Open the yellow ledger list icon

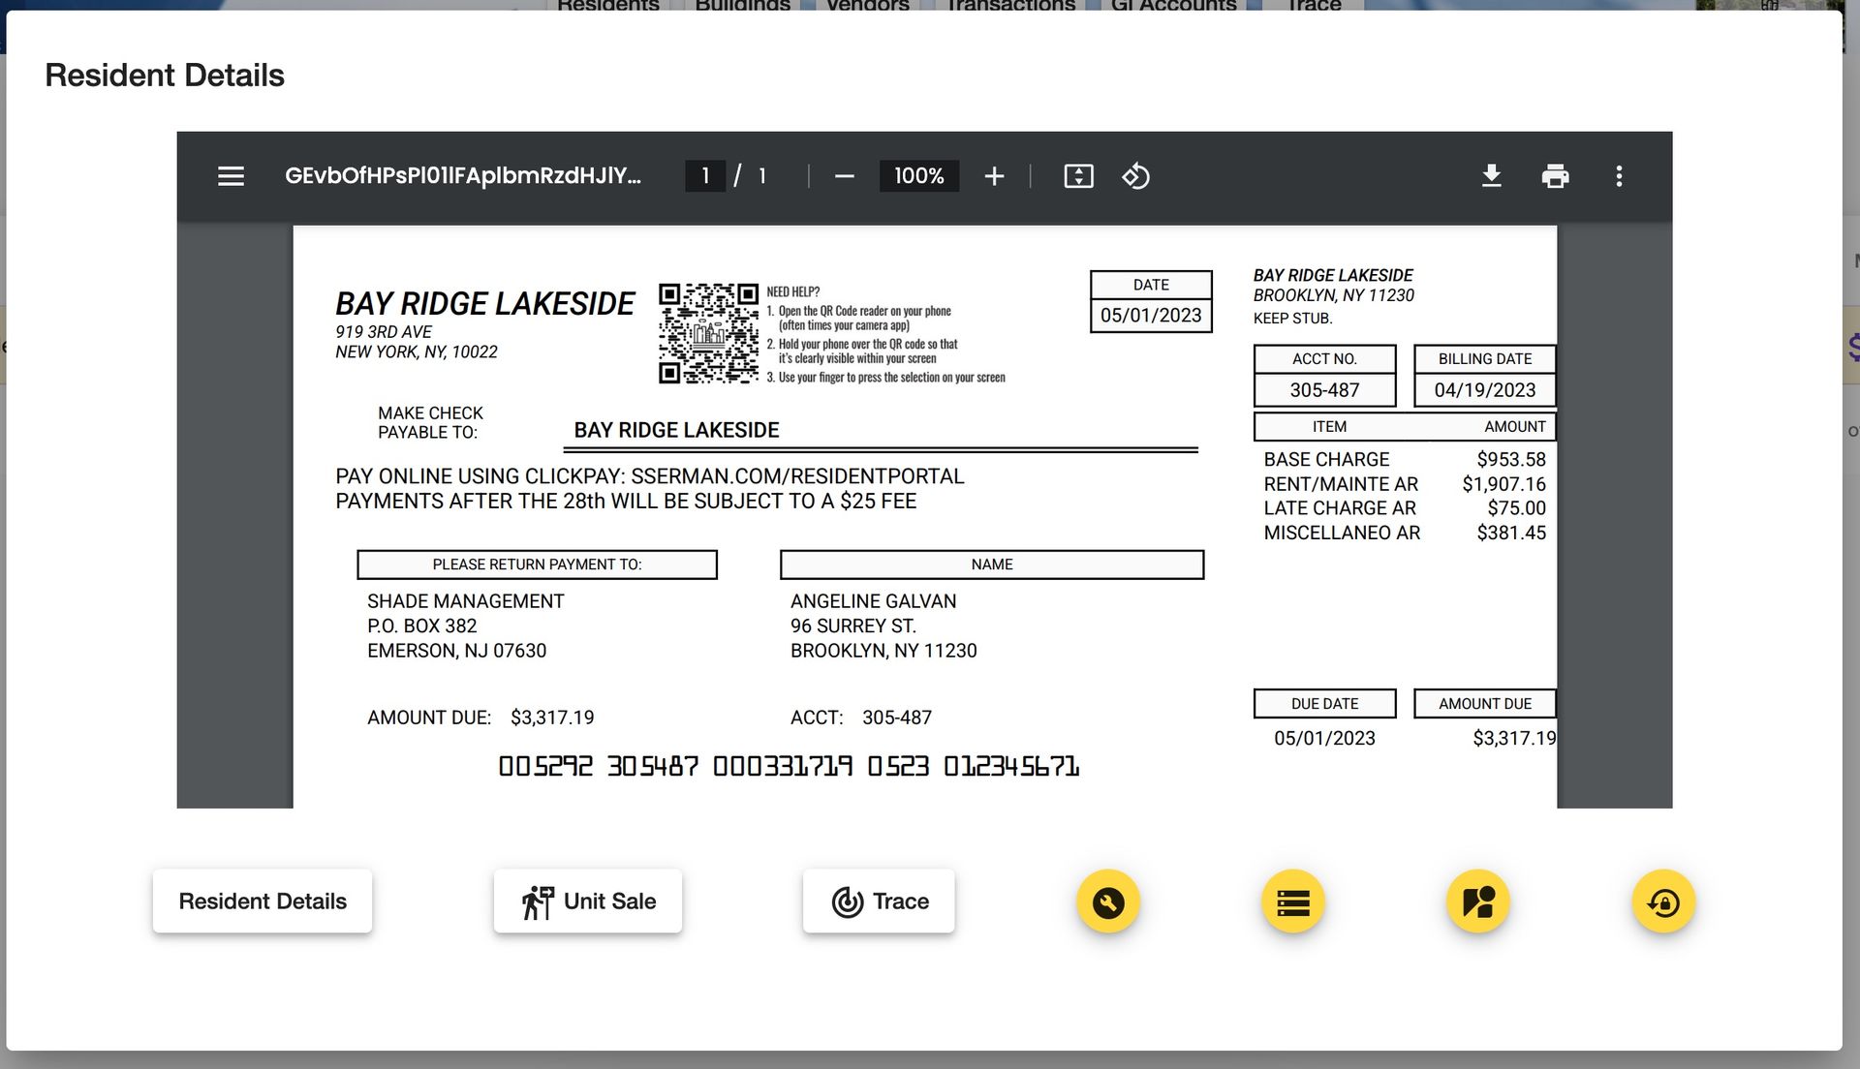tap(1292, 901)
